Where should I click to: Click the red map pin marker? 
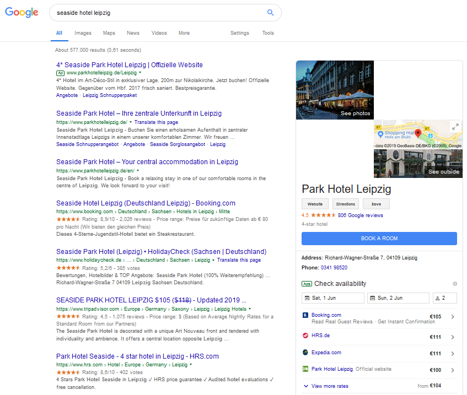click(x=418, y=133)
